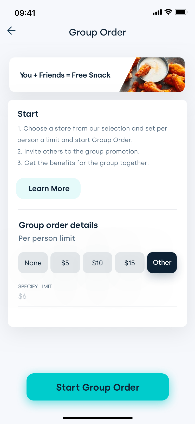Pick the $15 per person limit
The width and height of the screenshot is (195, 424).
(x=130, y=263)
